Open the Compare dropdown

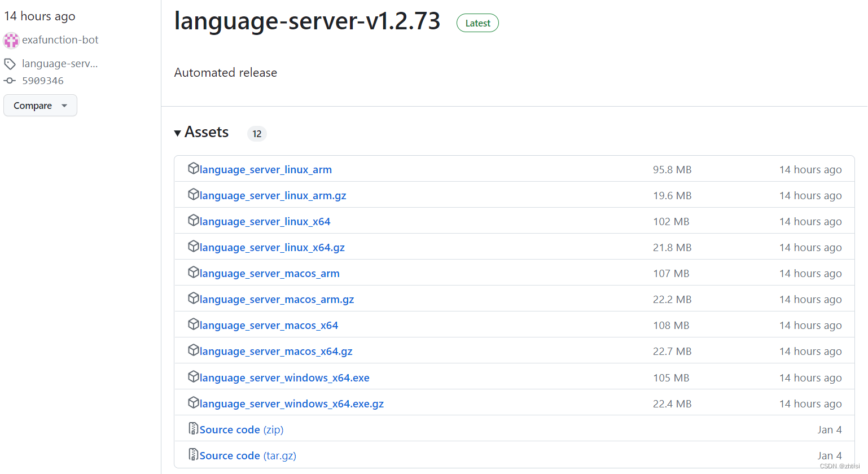[40, 106]
